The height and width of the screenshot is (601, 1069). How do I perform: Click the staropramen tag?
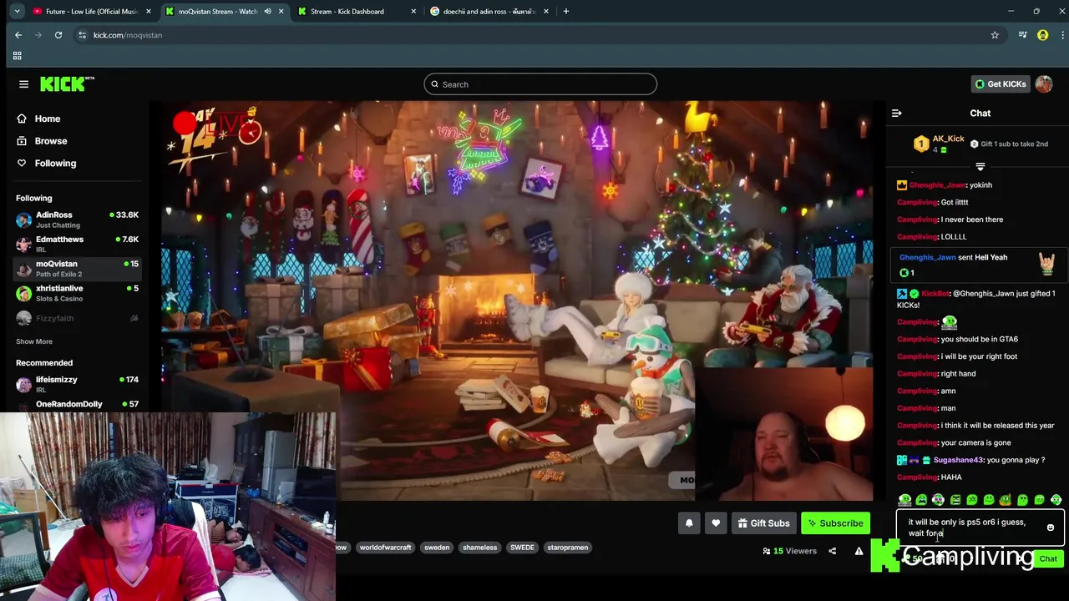tap(568, 548)
